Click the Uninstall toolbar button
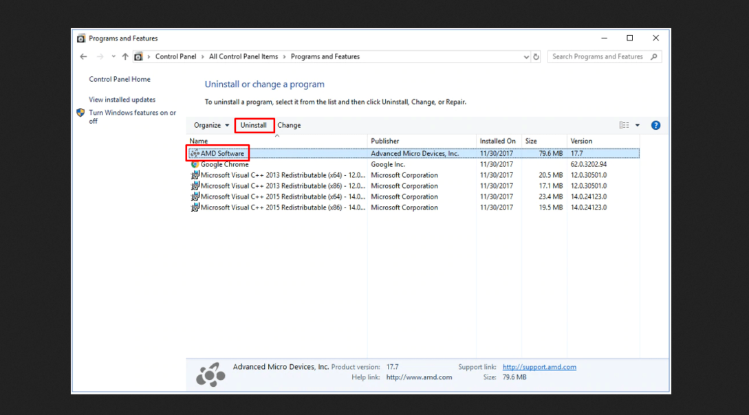Image resolution: width=749 pixels, height=415 pixels. click(x=254, y=125)
